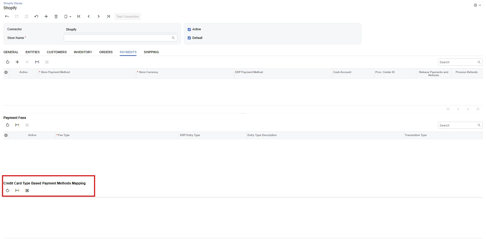
Task: Click the Test Connection button
Action: pos(128,17)
